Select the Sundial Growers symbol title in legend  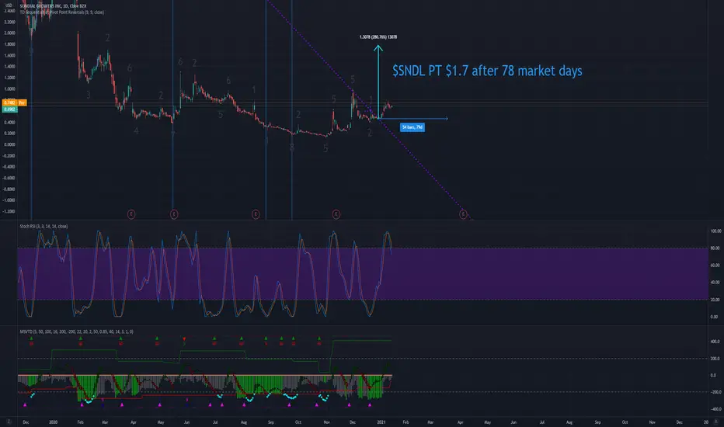click(53, 6)
